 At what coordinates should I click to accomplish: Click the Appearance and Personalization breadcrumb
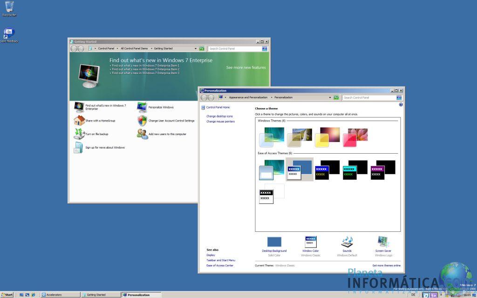pos(248,97)
